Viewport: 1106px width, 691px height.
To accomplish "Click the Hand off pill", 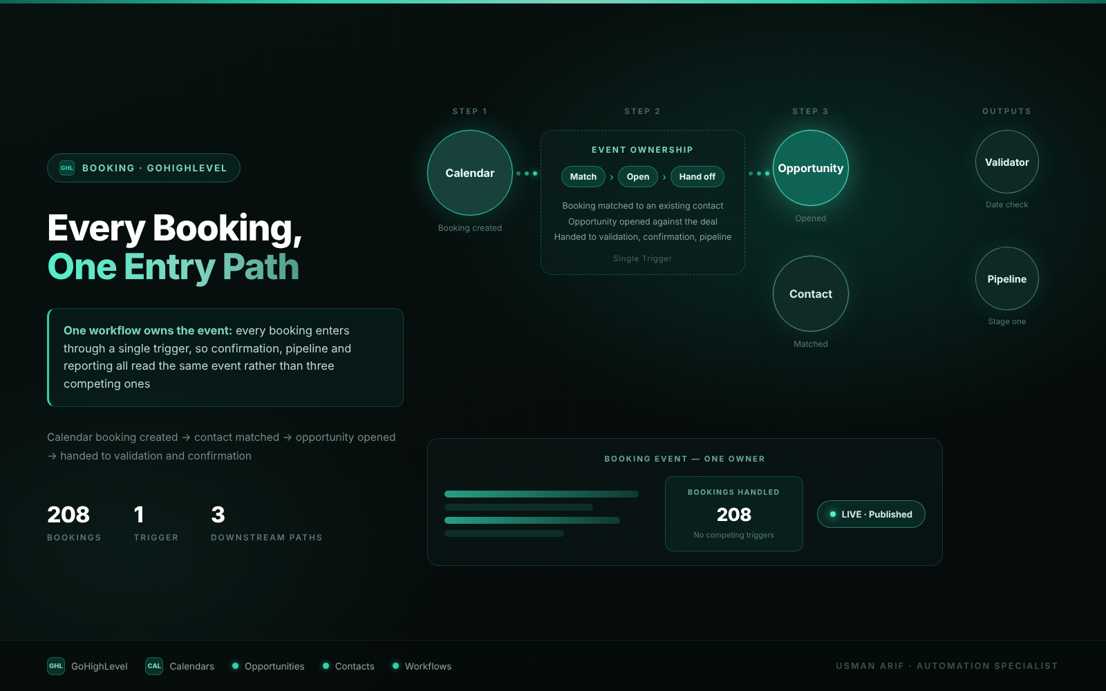I will (697, 177).
